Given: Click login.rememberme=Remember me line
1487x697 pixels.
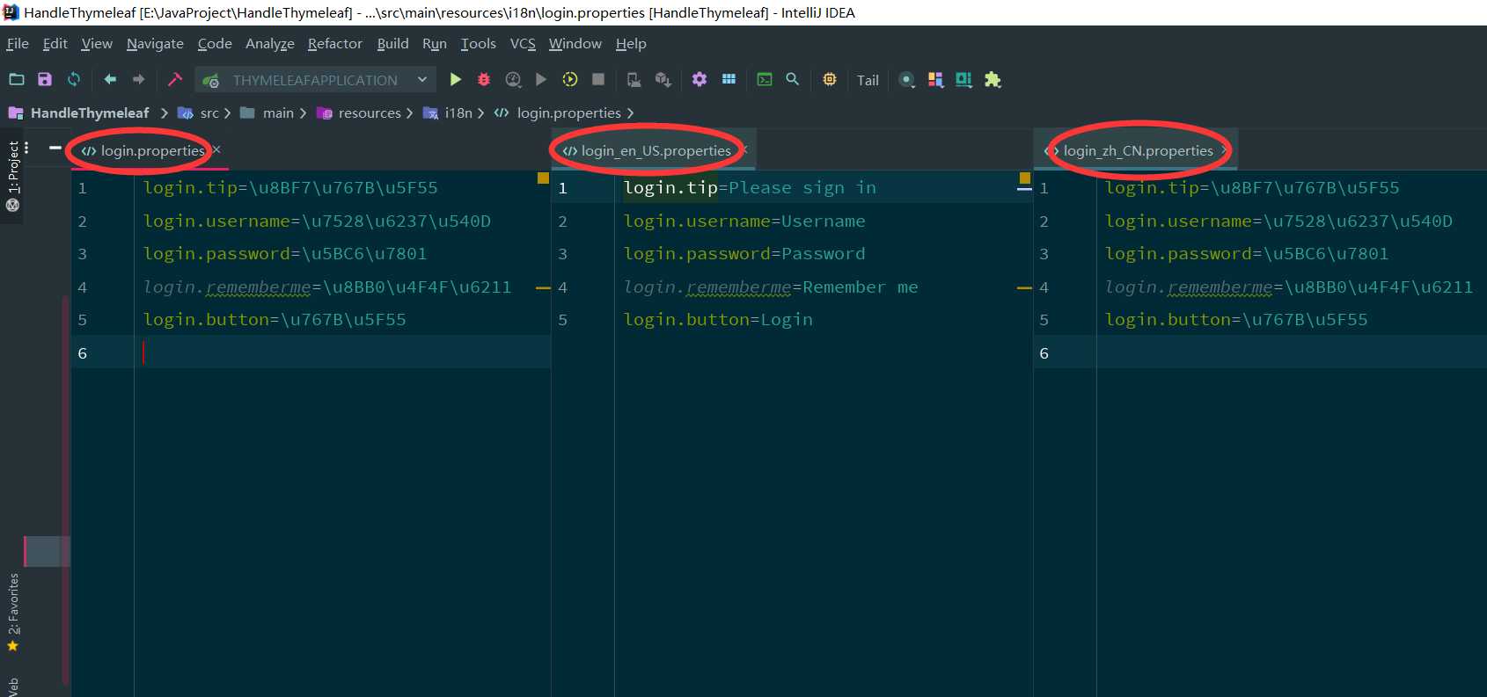Looking at the screenshot, I should tap(771, 287).
